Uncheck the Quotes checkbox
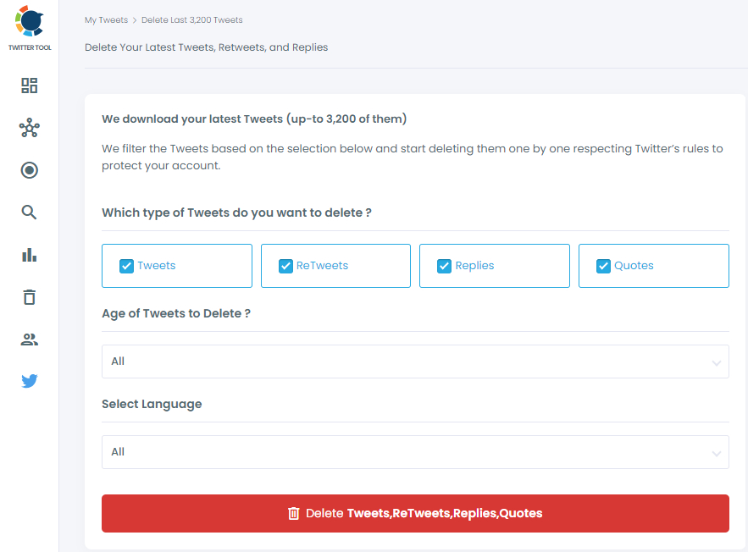The width and height of the screenshot is (748, 552). [603, 265]
